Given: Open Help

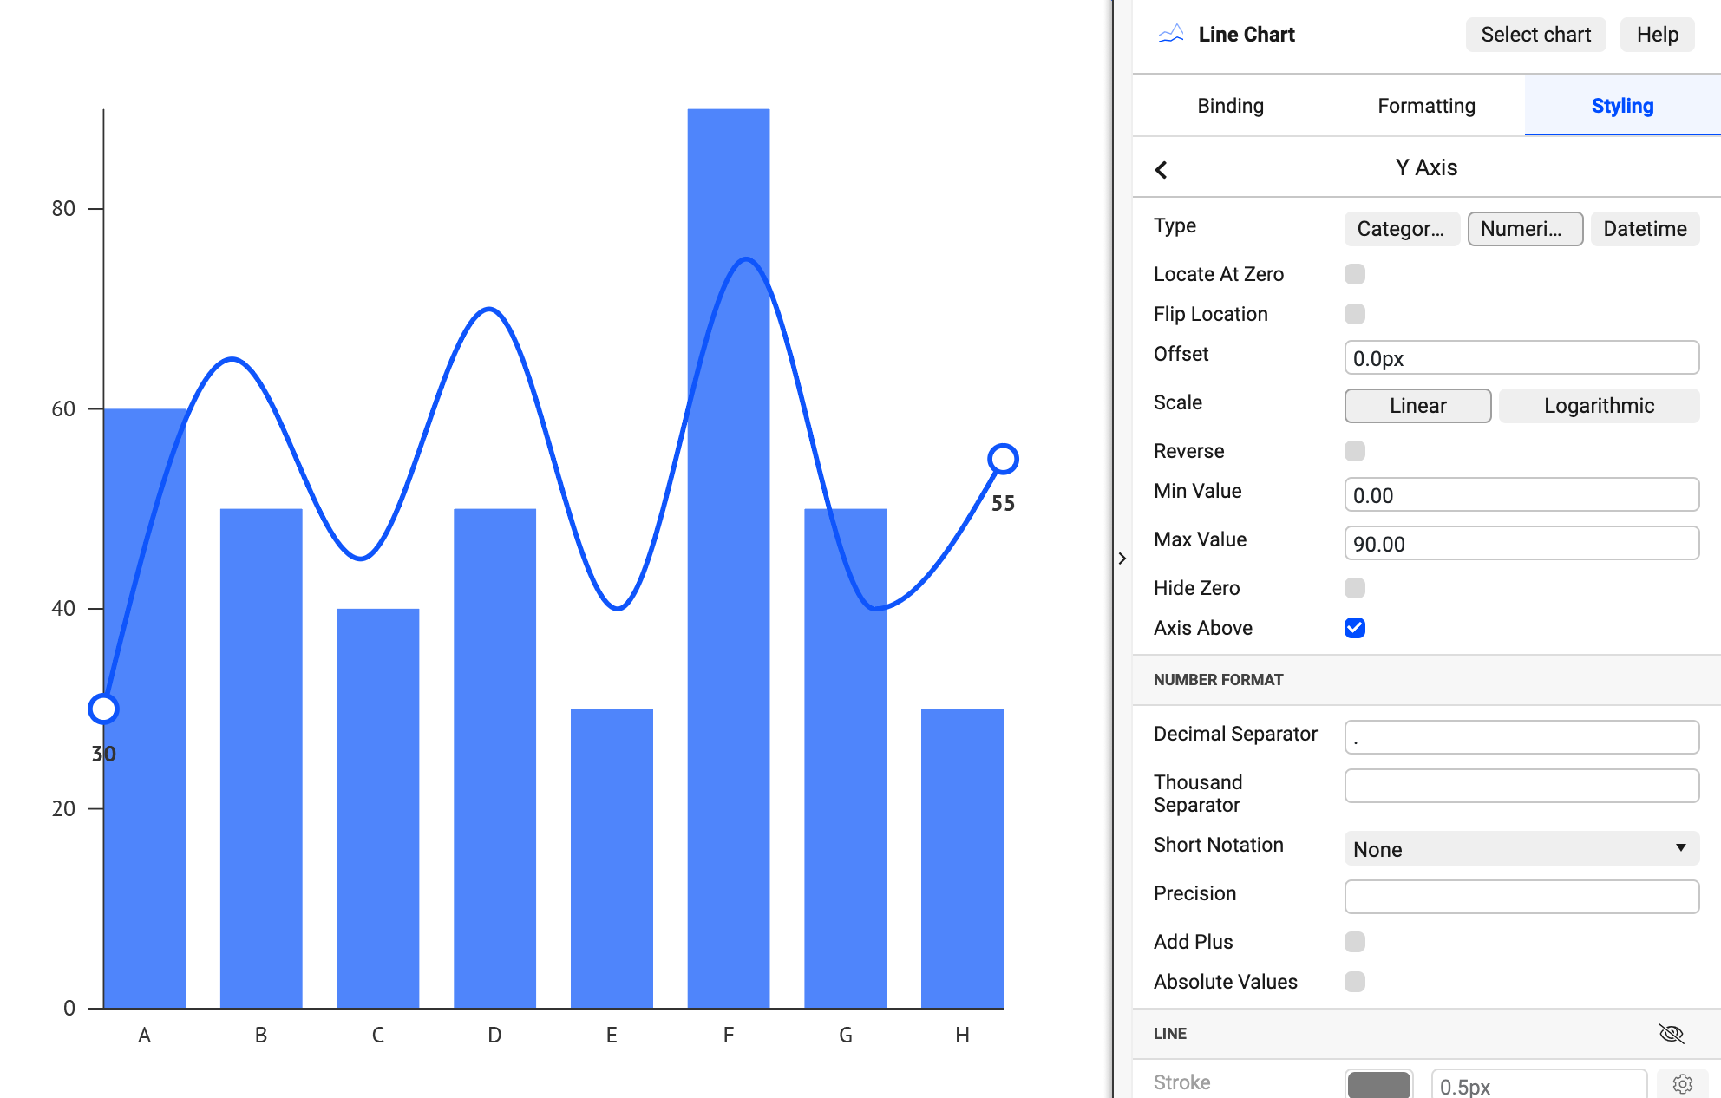Looking at the screenshot, I should click(1656, 34).
